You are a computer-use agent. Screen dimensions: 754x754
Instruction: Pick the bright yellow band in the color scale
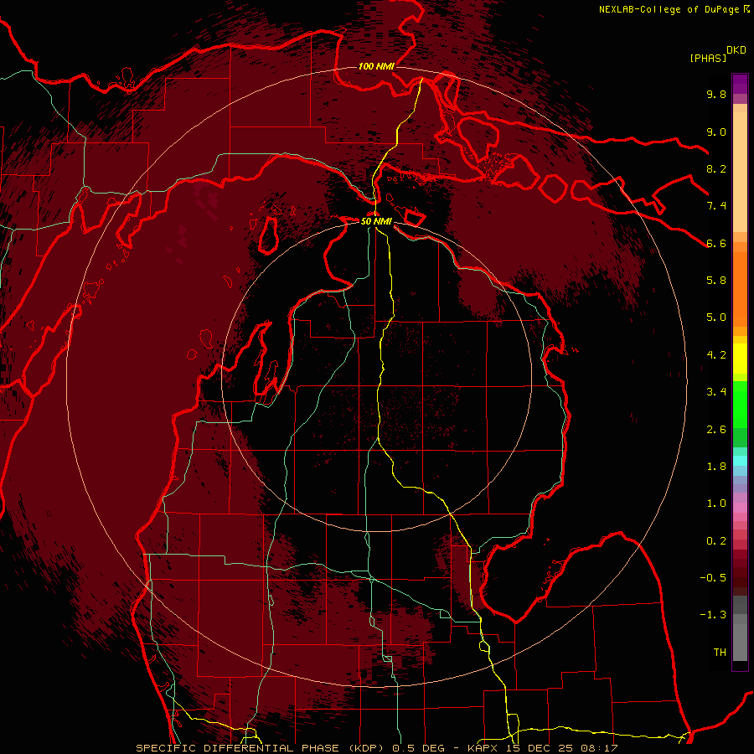point(740,359)
